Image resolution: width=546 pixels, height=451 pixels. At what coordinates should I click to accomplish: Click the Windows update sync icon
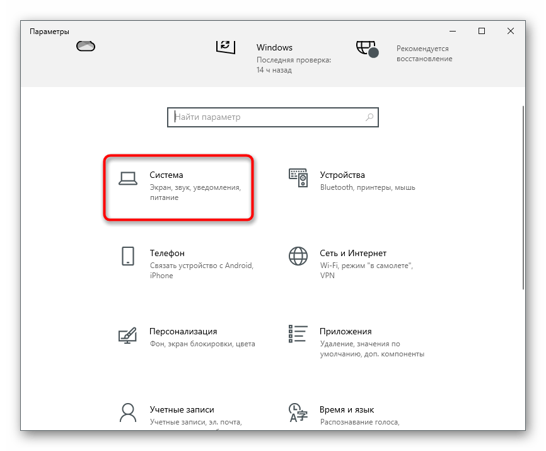[225, 47]
